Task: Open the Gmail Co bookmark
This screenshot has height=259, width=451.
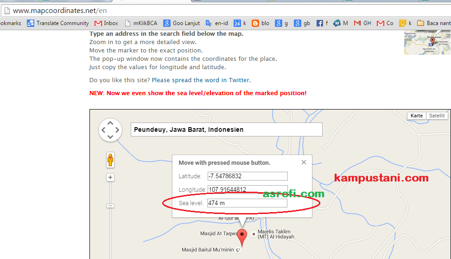Action: point(385,23)
